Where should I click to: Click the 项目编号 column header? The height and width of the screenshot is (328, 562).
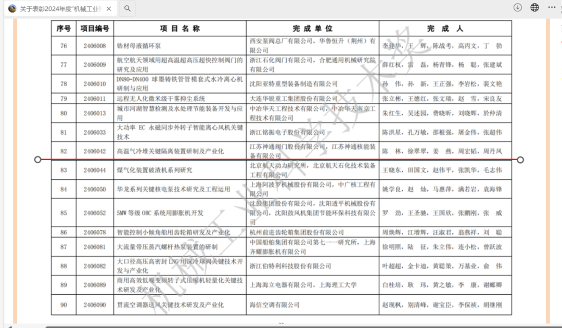tap(95, 29)
